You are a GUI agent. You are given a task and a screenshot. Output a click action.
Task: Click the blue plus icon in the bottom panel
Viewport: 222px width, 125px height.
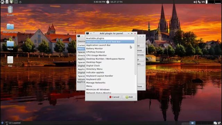click(x=2, y=123)
